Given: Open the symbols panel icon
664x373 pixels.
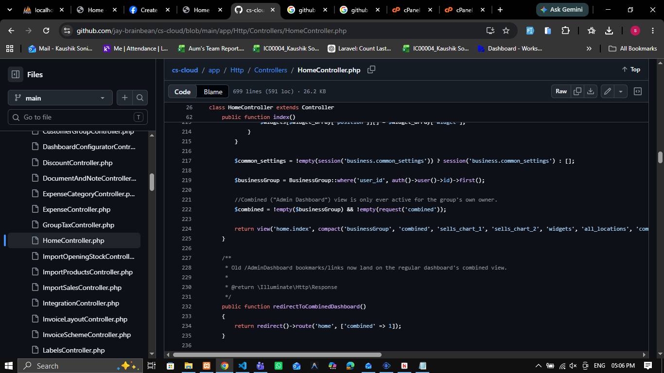Looking at the screenshot, I should tap(638, 91).
